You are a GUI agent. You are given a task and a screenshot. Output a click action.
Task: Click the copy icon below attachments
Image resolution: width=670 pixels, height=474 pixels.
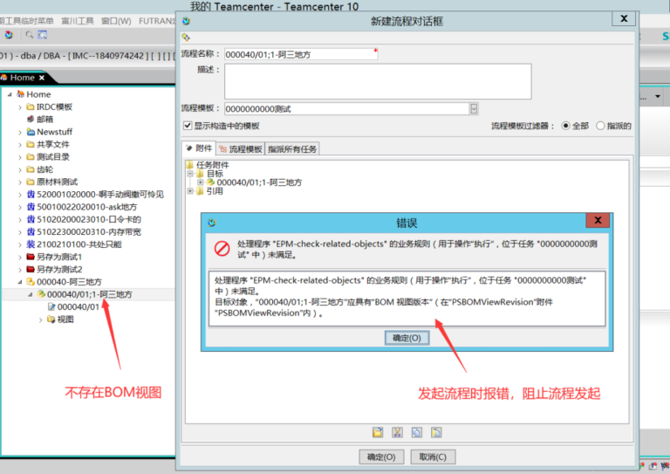click(x=417, y=432)
